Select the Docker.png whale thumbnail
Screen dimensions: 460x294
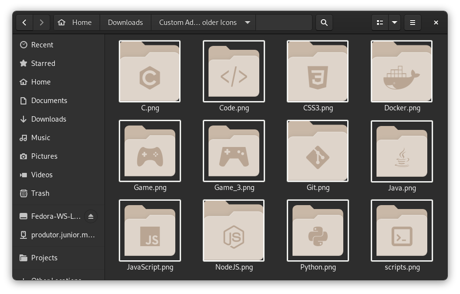[401, 71]
